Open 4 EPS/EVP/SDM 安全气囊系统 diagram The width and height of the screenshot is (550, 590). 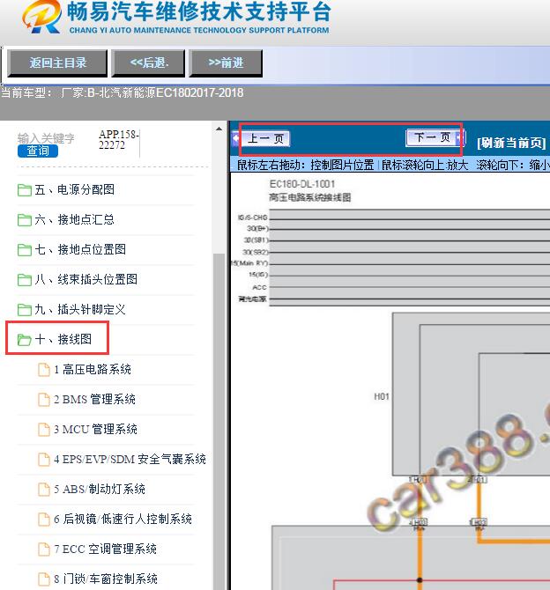130,459
